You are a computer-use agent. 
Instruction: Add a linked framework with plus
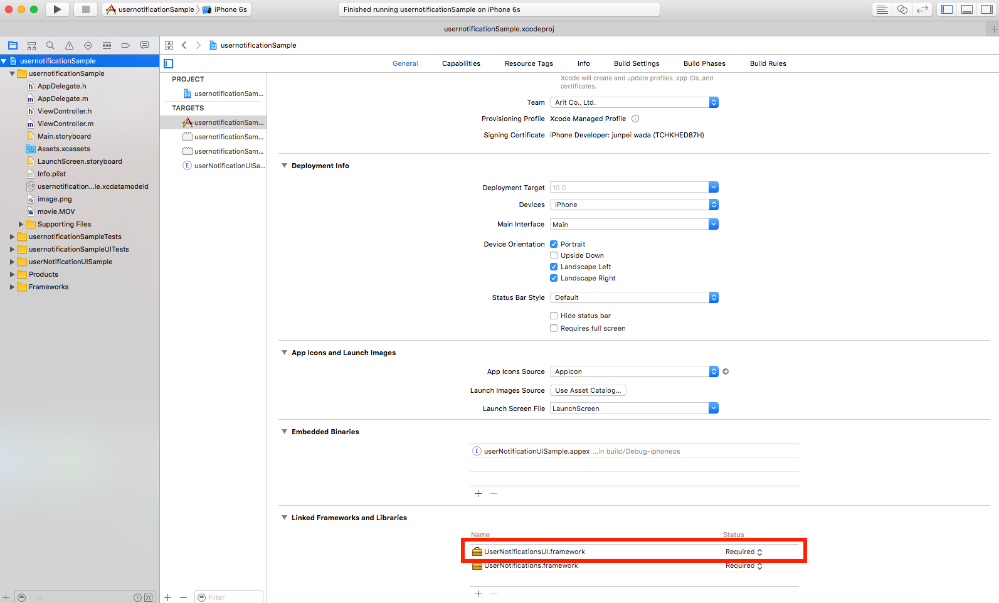coord(478,594)
